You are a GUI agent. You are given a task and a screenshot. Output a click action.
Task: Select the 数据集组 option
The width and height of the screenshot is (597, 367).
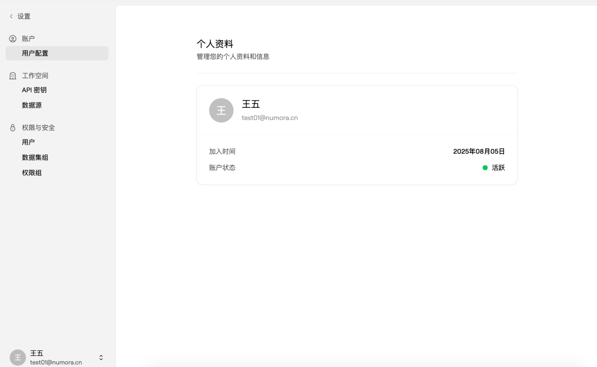[x=35, y=157]
